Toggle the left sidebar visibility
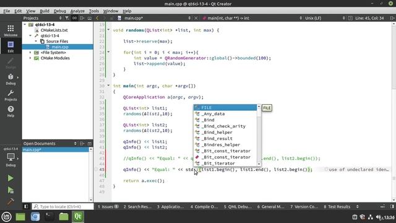The height and width of the screenshot is (223, 396). (x=26, y=206)
